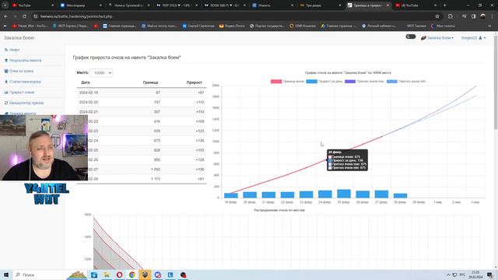The width and height of the screenshot is (498, 280).
Task: Open the Место dropdown showing 10000
Action: pos(101,72)
